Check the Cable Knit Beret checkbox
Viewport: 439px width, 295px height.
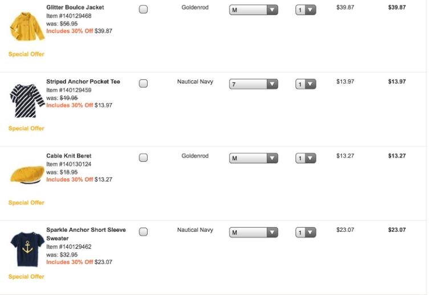[x=143, y=158]
